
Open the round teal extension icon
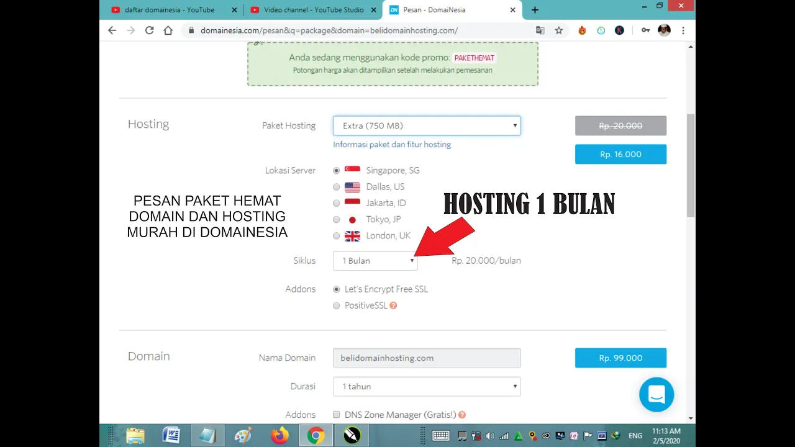tap(601, 30)
